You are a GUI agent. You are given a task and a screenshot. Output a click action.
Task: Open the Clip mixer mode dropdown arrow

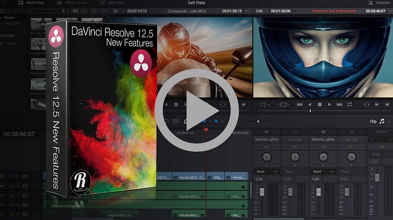coord(389,122)
